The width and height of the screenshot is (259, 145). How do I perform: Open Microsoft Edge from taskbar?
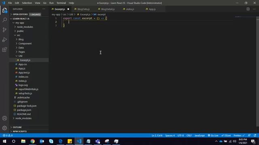[60, 141]
